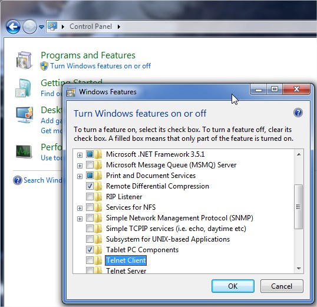317x307 pixels.
Task: Click folder icon of Remote Differential Compression
Action: point(98,186)
